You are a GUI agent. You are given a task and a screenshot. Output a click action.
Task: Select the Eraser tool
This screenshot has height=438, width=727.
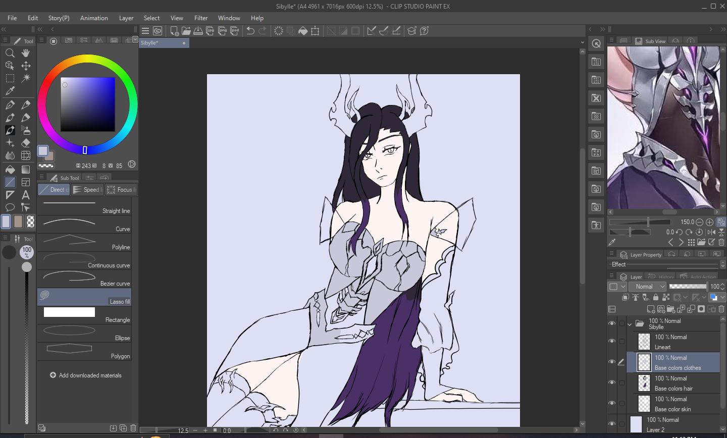click(x=26, y=143)
